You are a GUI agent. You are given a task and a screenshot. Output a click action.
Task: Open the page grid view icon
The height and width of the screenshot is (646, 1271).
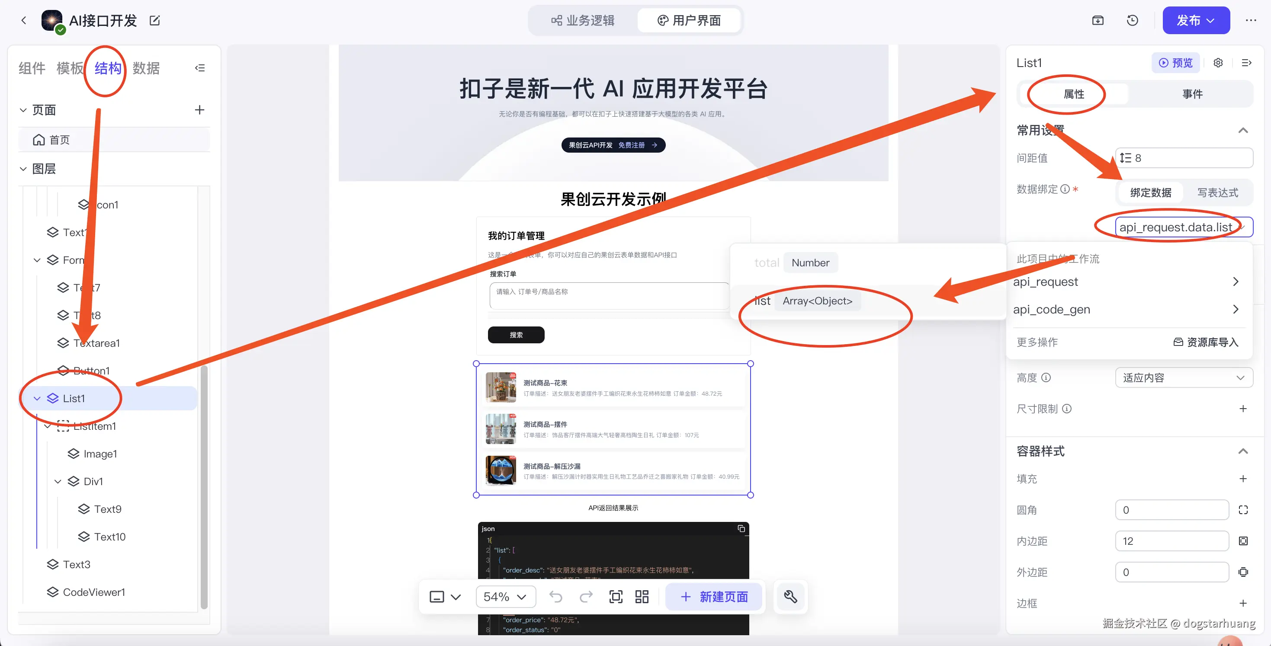pos(642,597)
